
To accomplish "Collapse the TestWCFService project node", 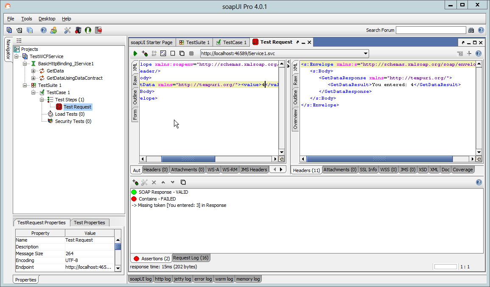I will click(x=17, y=56).
